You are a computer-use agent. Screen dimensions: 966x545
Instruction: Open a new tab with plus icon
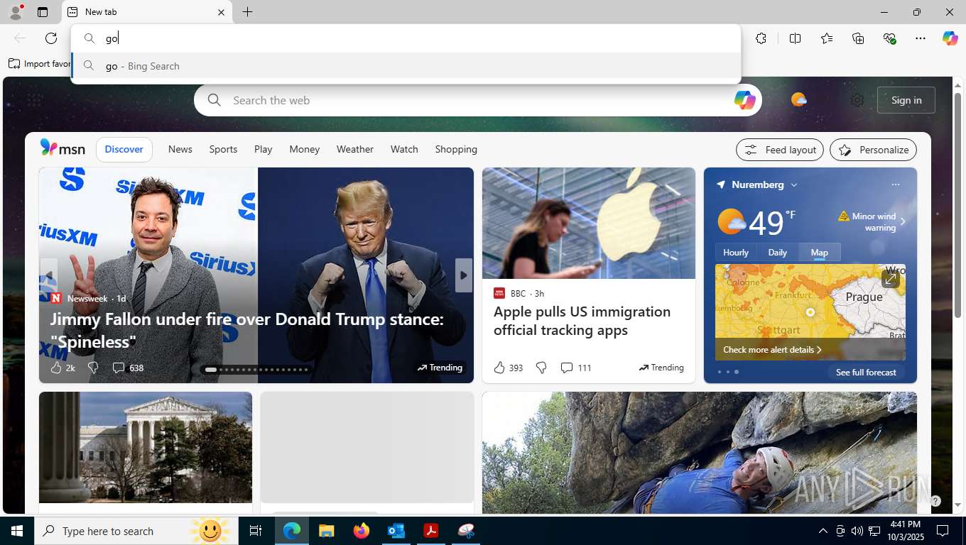click(x=247, y=12)
